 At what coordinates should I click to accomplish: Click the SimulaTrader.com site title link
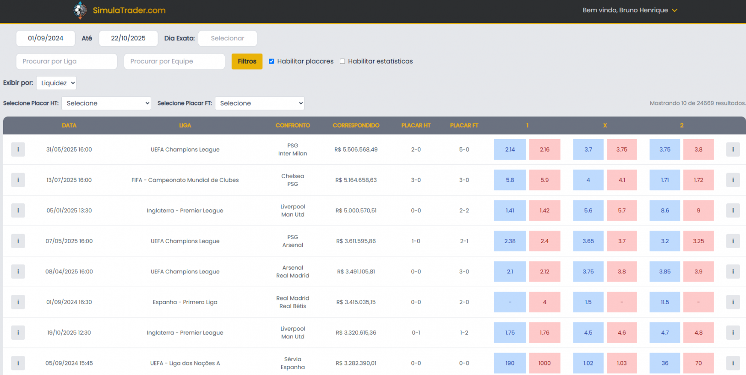tap(129, 10)
